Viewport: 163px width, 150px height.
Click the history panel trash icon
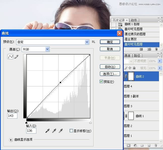[156, 49]
